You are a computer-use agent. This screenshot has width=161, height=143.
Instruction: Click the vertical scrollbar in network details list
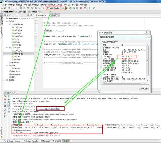tap(148, 60)
